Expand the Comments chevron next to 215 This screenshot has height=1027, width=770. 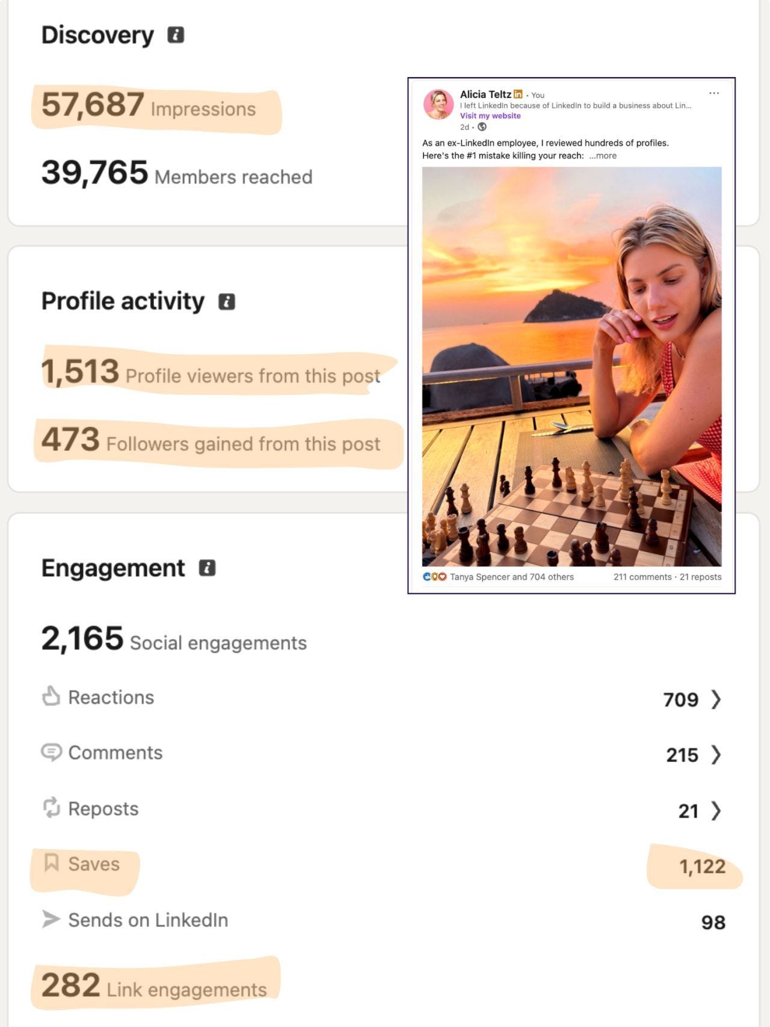(716, 755)
